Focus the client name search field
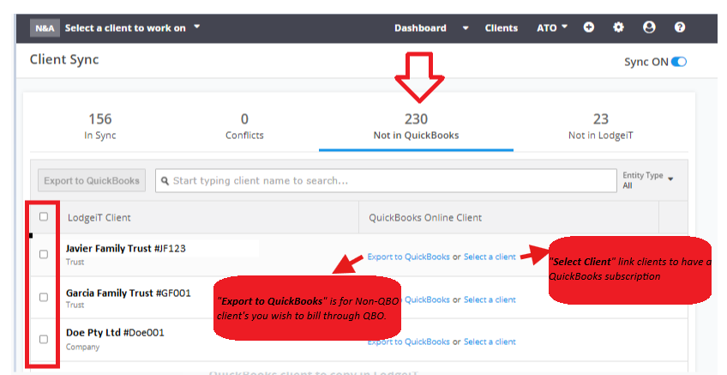The width and height of the screenshot is (727, 375). [x=386, y=180]
